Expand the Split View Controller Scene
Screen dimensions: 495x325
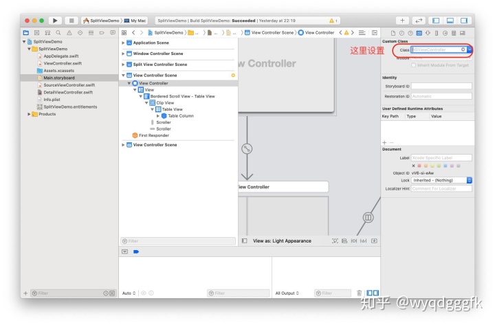click(123, 65)
